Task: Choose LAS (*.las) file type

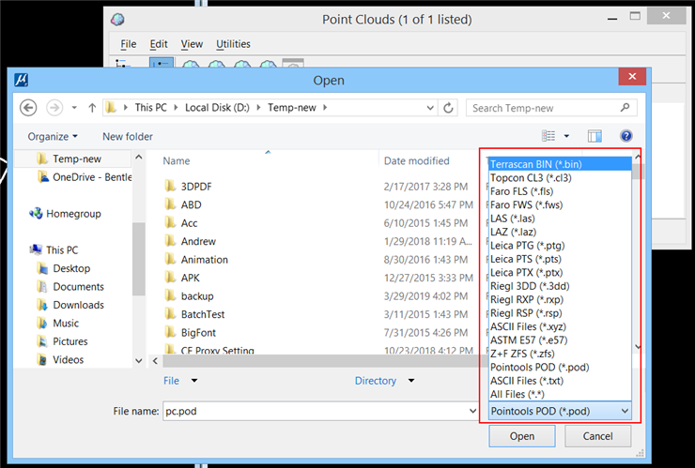Action: point(561,219)
